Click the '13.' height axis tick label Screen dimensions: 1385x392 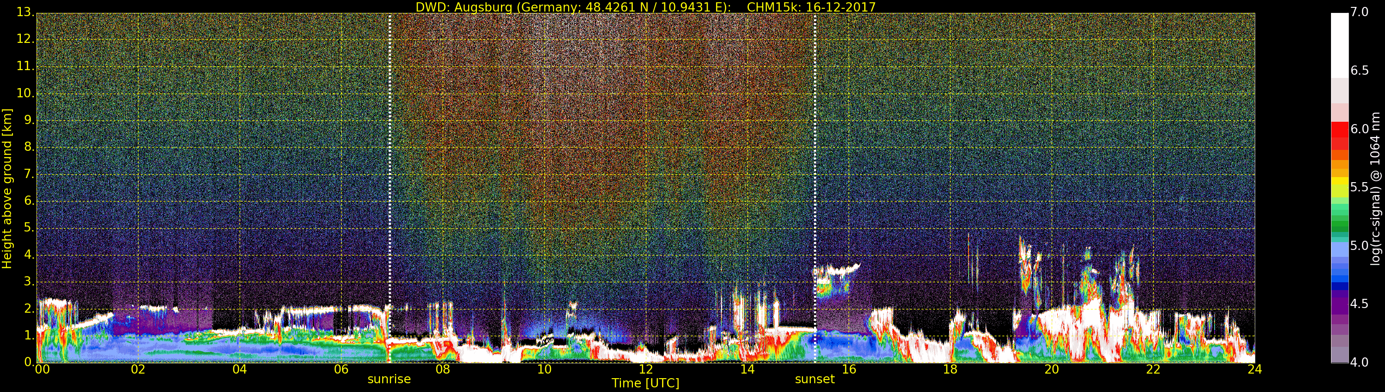pos(26,12)
